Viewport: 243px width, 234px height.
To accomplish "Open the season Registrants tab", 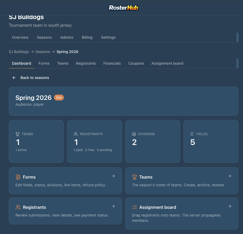I will coord(86,63).
